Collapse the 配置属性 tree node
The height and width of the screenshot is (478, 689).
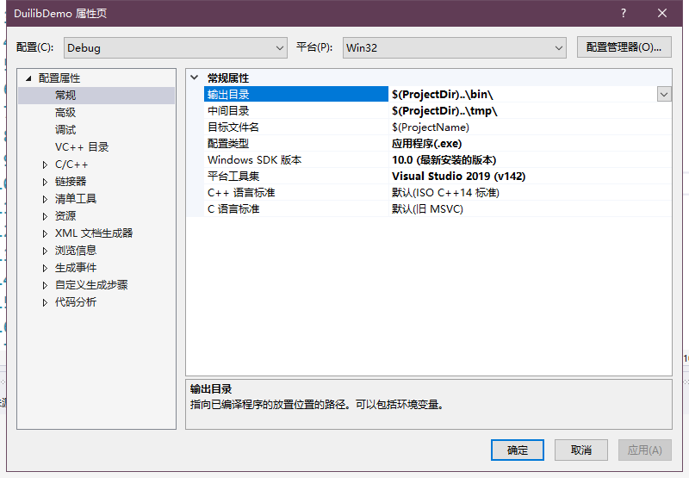pyautogui.click(x=28, y=78)
